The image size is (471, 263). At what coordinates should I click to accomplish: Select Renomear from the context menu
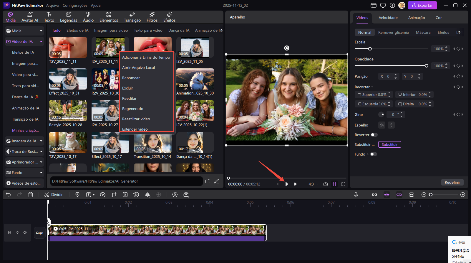tap(131, 78)
